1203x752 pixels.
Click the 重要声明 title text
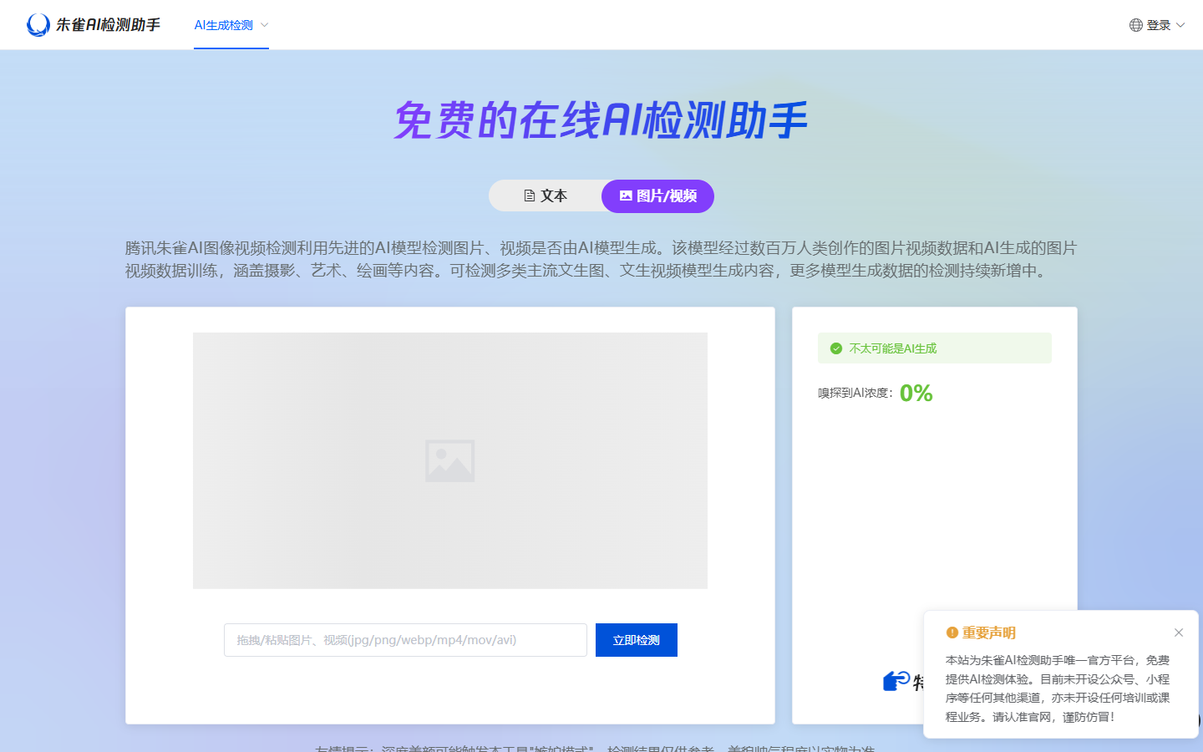(989, 633)
